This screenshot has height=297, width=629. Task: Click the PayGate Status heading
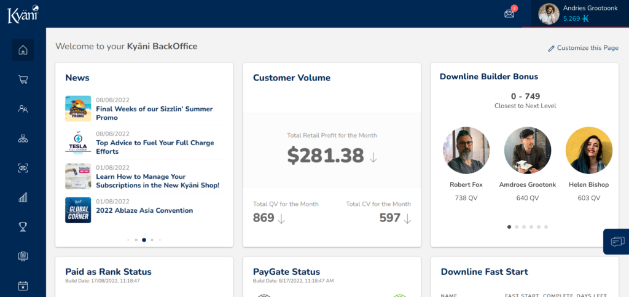tap(286, 272)
